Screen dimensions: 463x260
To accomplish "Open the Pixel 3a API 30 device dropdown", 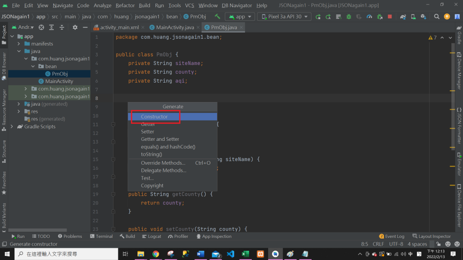I will (x=284, y=17).
